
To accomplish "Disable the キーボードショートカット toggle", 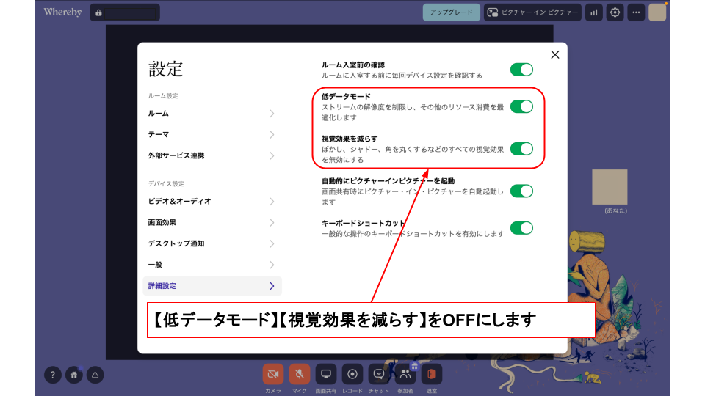I will (x=521, y=228).
